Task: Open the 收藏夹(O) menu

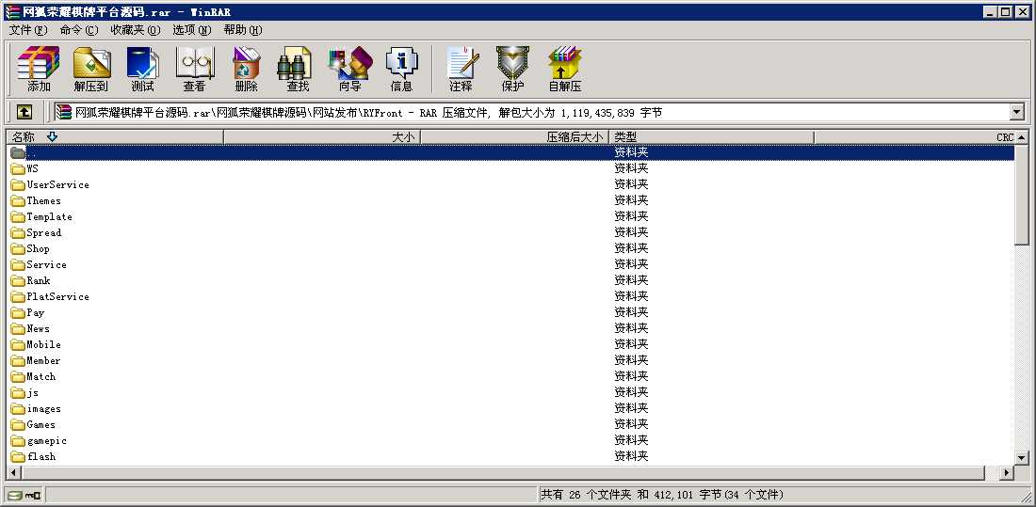Action: pos(136,30)
